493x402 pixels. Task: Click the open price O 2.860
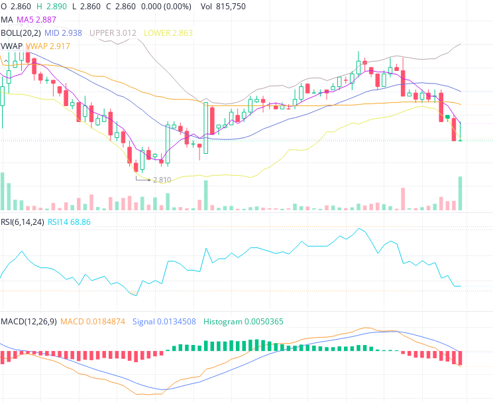pos(16,7)
